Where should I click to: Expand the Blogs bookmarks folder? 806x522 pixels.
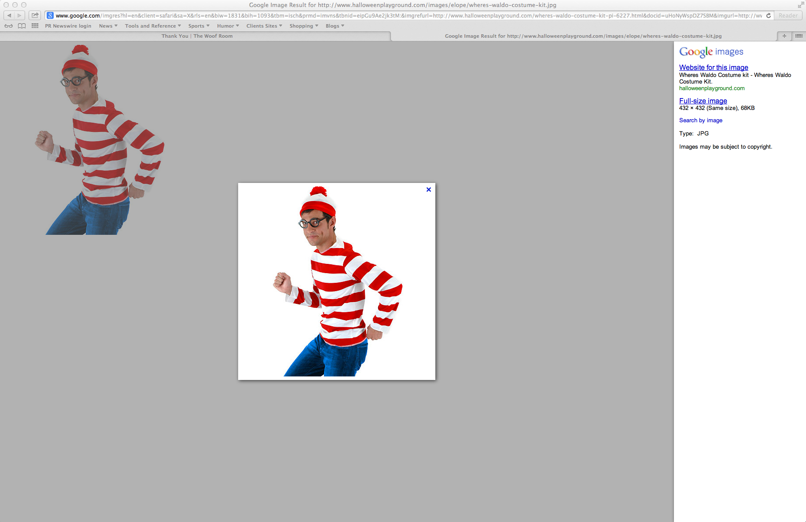click(x=335, y=26)
